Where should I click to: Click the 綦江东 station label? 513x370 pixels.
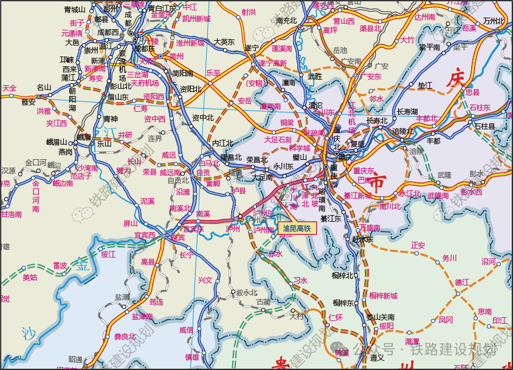click(331, 218)
